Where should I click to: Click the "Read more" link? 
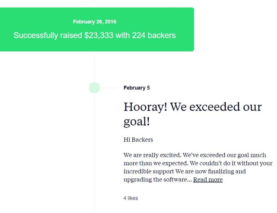coord(208,180)
